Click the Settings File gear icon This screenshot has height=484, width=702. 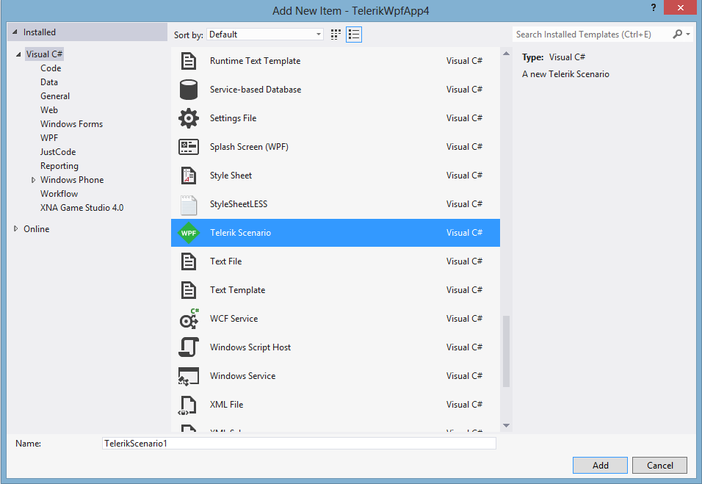189,118
